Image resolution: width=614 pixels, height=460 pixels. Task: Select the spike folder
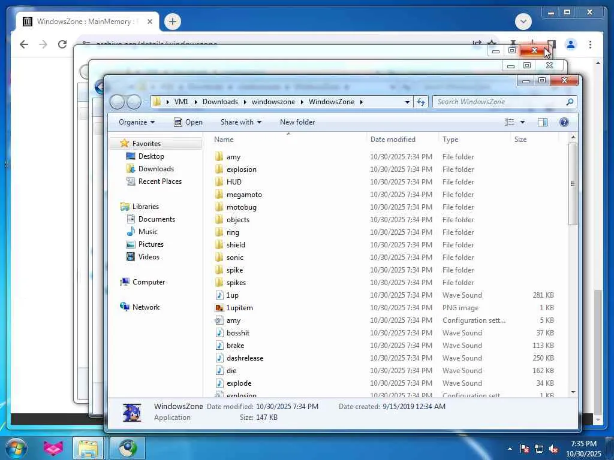click(234, 270)
